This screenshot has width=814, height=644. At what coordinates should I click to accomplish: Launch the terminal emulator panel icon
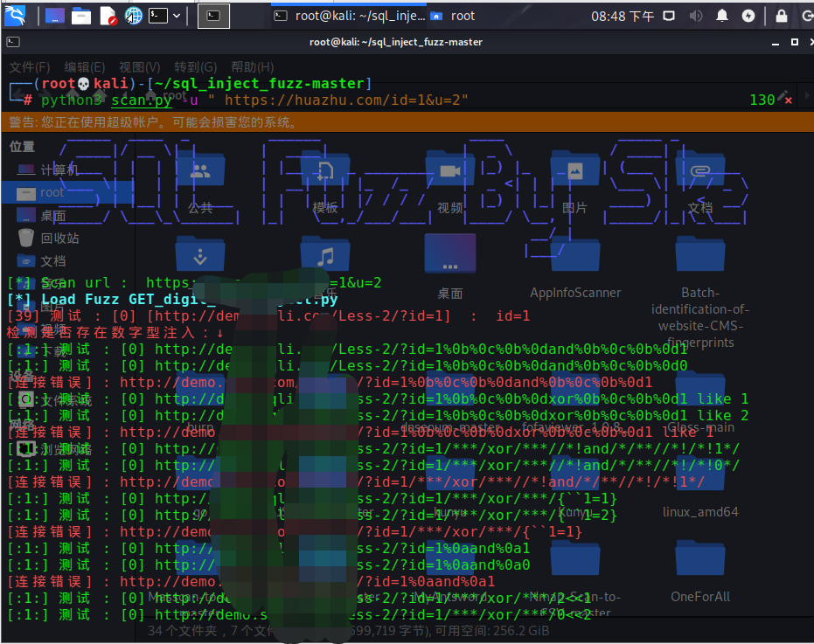(157, 16)
